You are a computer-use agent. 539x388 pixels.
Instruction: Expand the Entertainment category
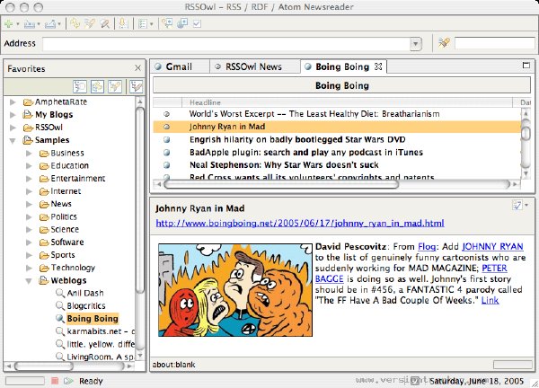[x=29, y=179]
